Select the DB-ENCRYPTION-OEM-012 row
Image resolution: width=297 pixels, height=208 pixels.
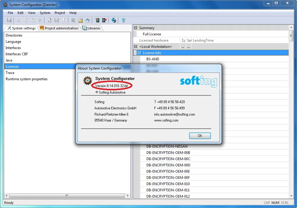(214, 196)
